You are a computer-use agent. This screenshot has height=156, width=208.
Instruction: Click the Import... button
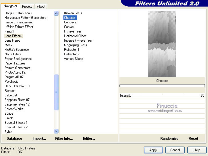pyautogui.click(x=39, y=139)
